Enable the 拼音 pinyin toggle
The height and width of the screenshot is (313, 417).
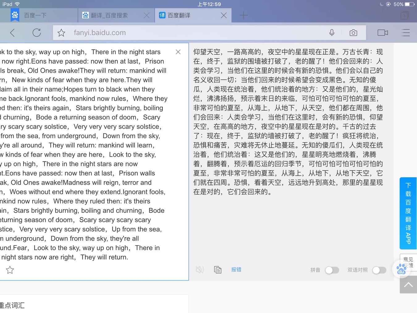(x=332, y=270)
